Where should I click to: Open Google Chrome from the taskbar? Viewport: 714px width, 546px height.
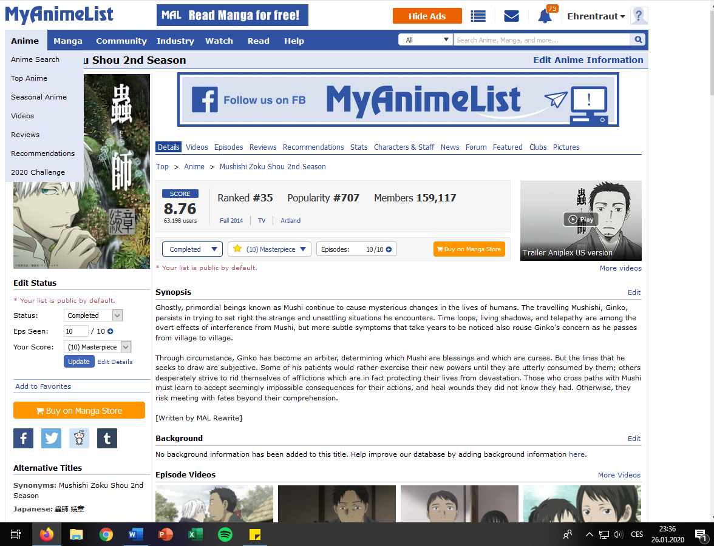(106, 534)
